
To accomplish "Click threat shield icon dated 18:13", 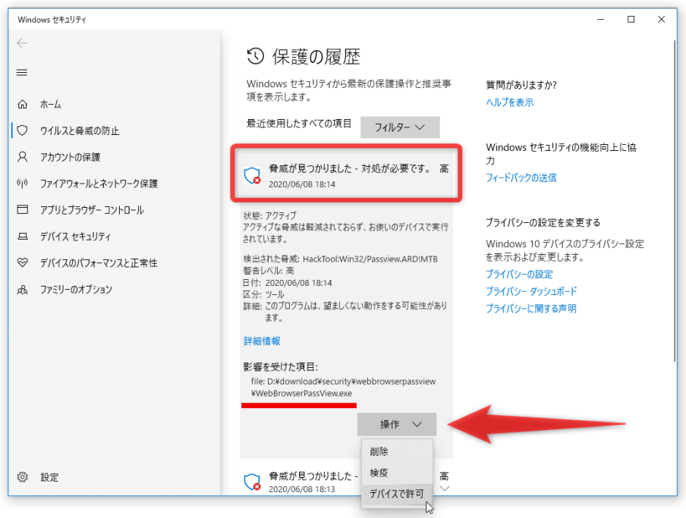I will [x=252, y=482].
